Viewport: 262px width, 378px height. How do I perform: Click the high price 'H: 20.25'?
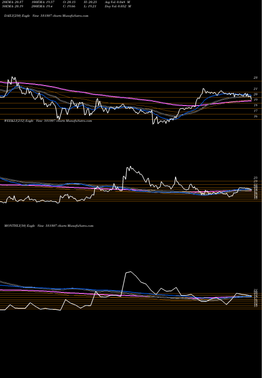(90, 2)
